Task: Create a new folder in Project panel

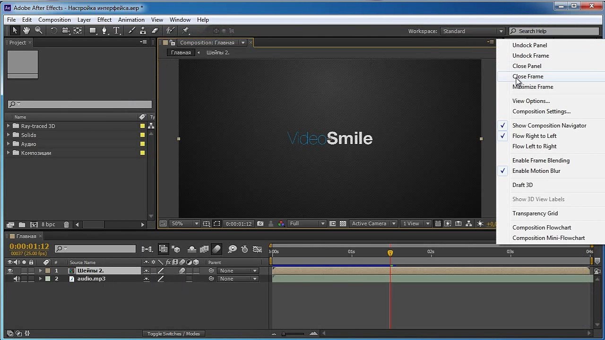Action: 22,225
